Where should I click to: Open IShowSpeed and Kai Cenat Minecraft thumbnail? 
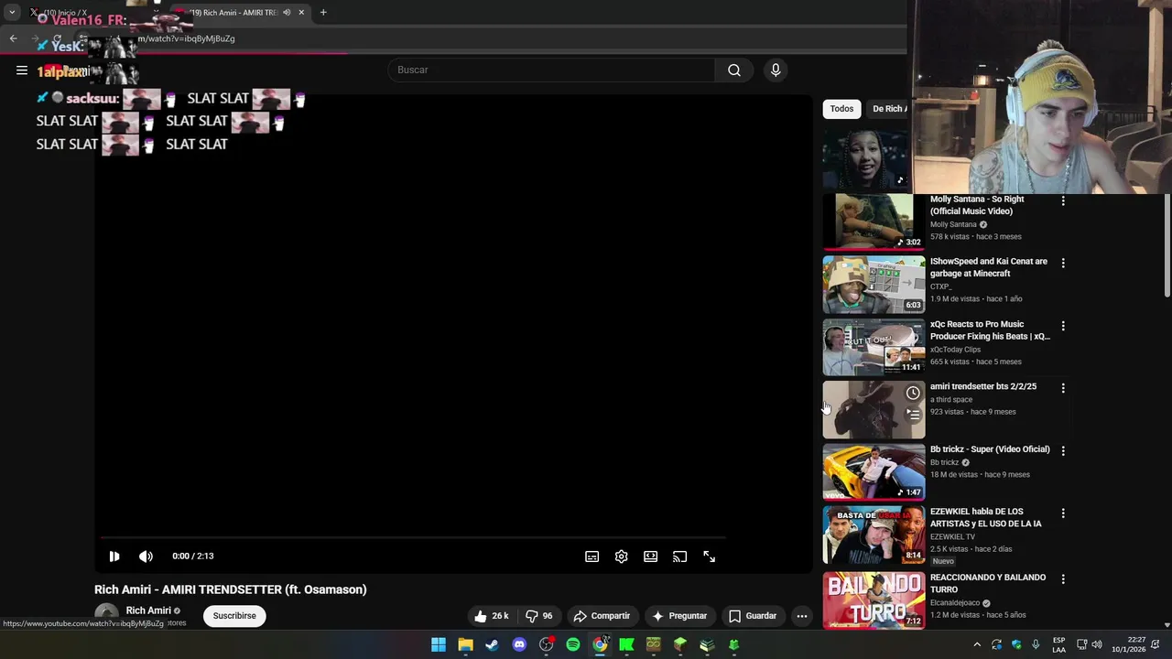click(x=874, y=285)
